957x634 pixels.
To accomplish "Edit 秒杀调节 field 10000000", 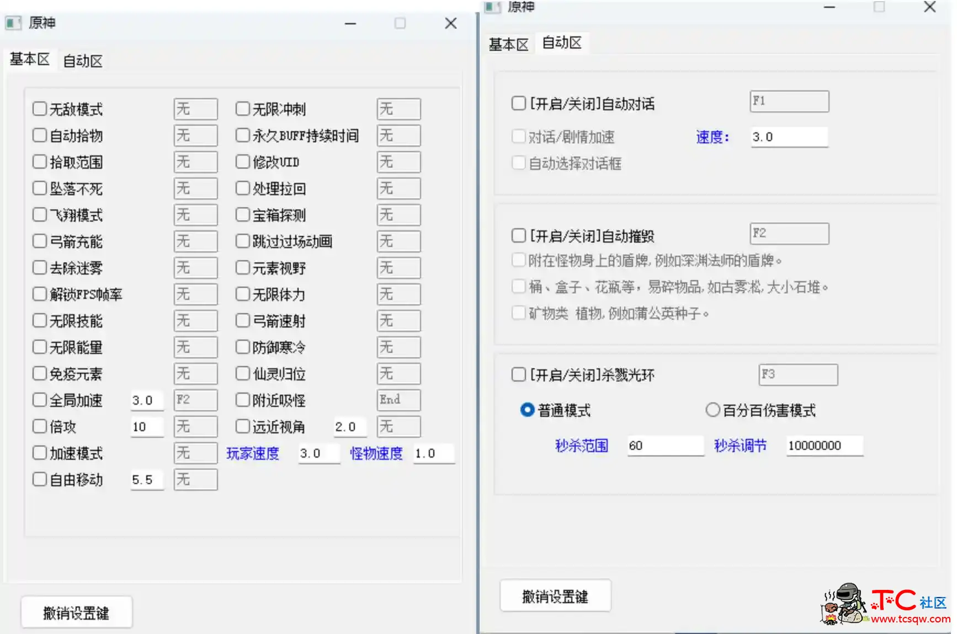I will click(x=825, y=445).
